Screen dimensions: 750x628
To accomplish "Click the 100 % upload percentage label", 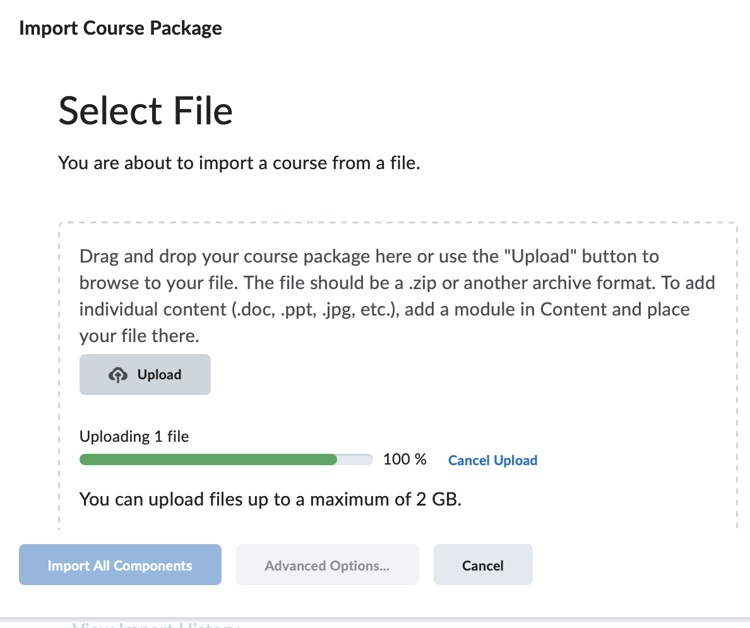I will [404, 459].
